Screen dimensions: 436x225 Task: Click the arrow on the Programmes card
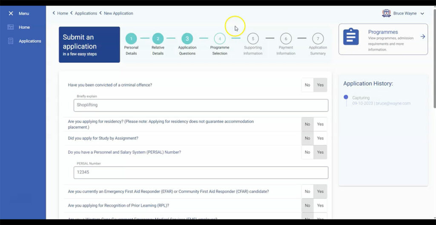coord(422,37)
